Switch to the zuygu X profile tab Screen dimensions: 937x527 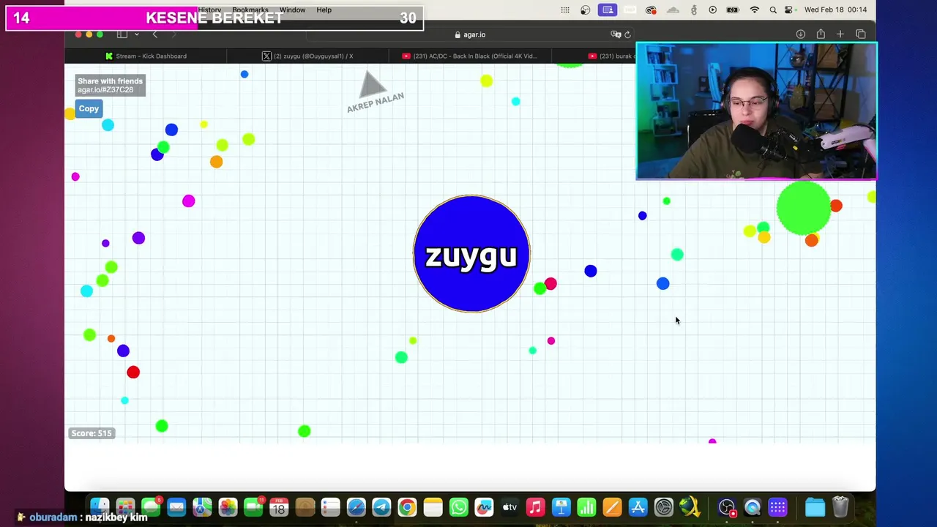(x=308, y=56)
